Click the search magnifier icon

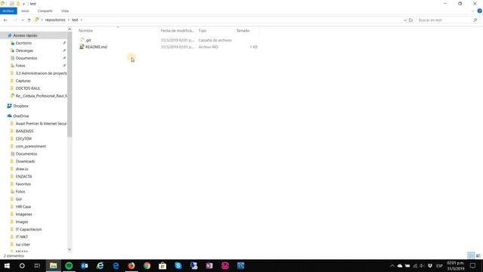(x=475, y=20)
